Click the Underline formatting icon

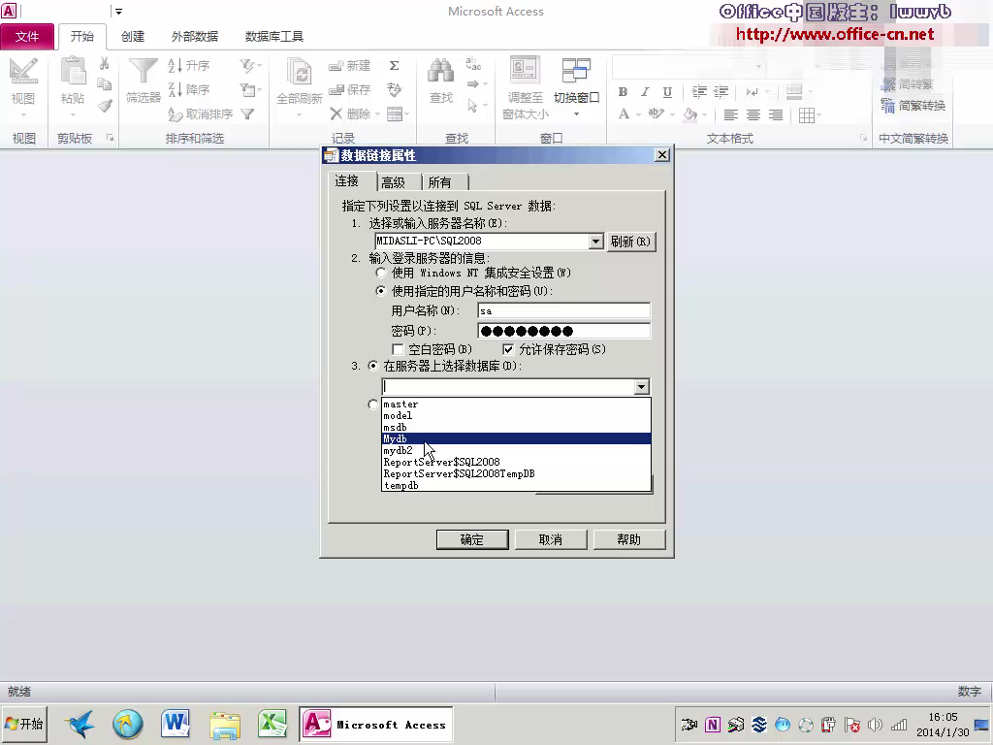point(667,92)
